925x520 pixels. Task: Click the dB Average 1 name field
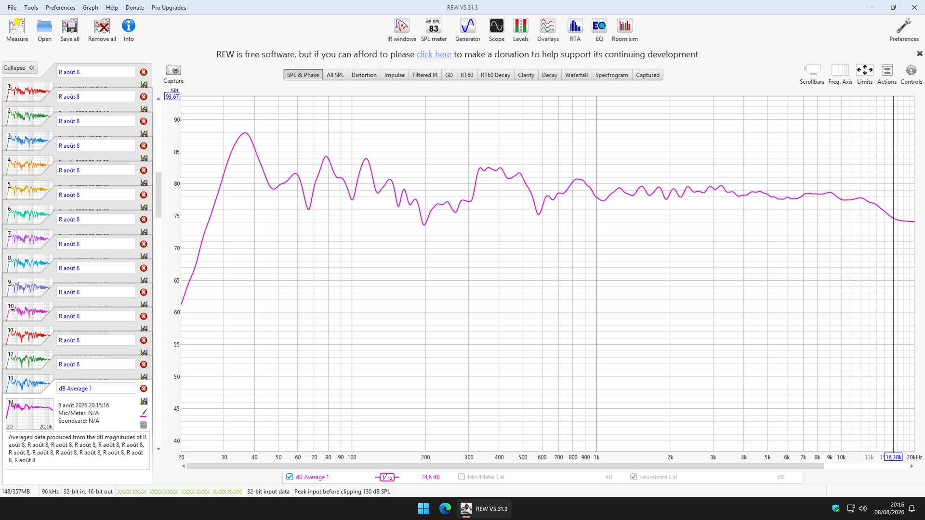96,389
